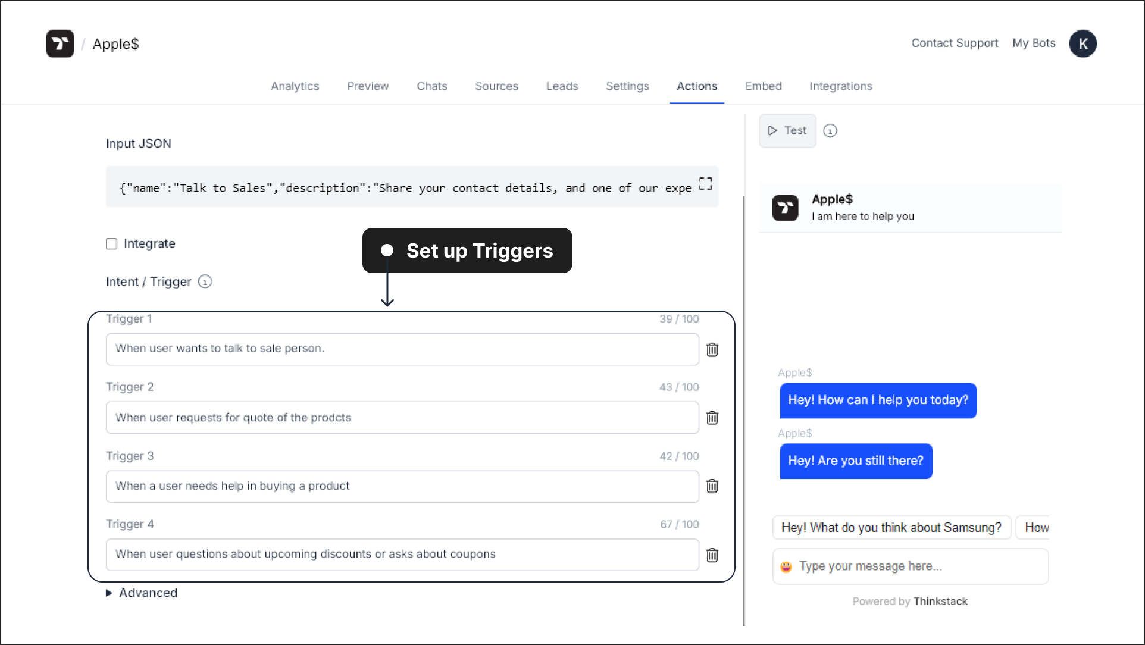Click the delete icon for Trigger 2
This screenshot has height=645, width=1145.
(x=712, y=418)
